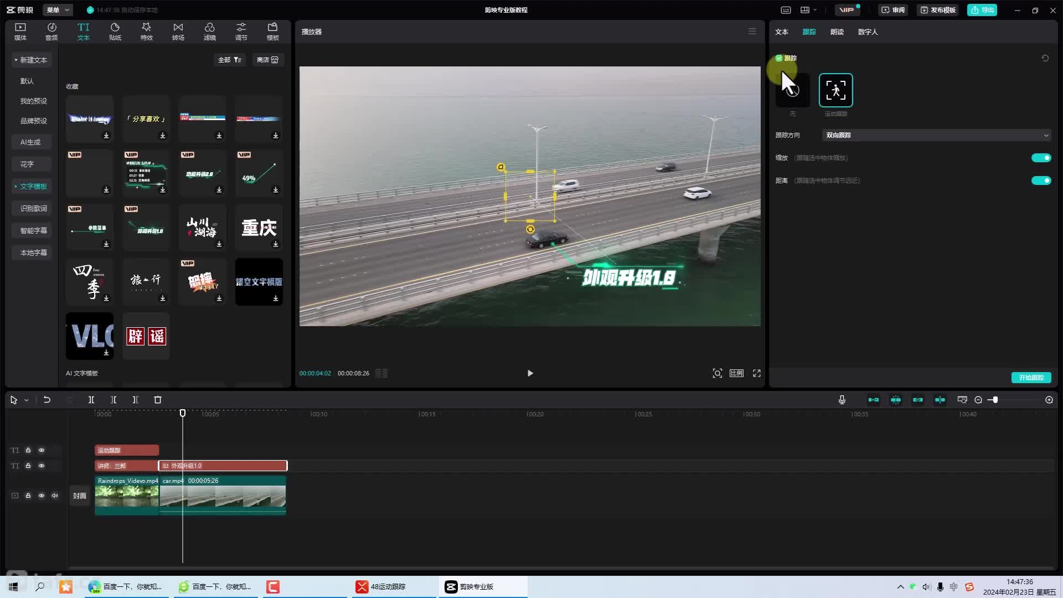This screenshot has width=1063, height=598.
Task: Click the 开始跟踪 button
Action: pos(1031,378)
